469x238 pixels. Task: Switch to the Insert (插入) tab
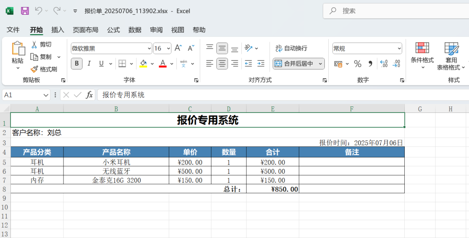(58, 30)
